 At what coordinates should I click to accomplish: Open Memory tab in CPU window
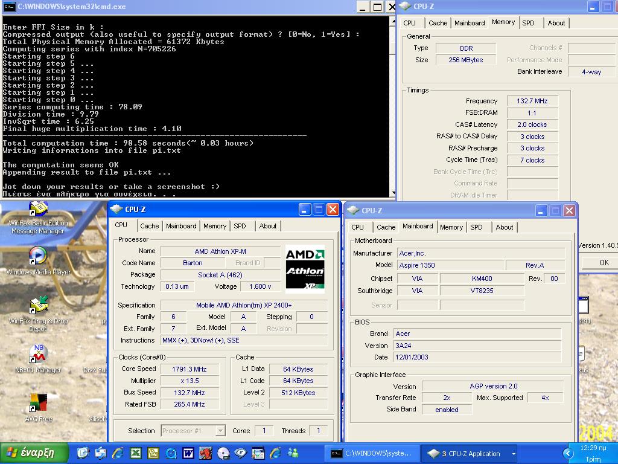coord(215,226)
